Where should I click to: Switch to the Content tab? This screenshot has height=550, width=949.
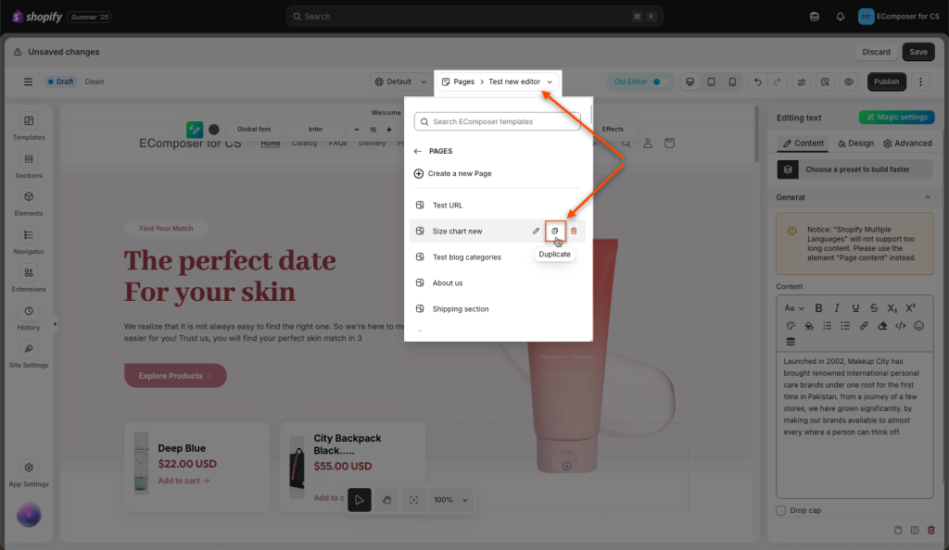coord(803,144)
